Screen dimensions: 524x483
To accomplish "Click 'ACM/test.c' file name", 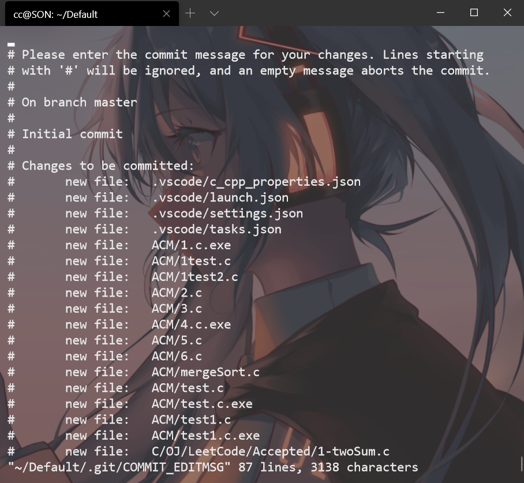I will point(188,388).
